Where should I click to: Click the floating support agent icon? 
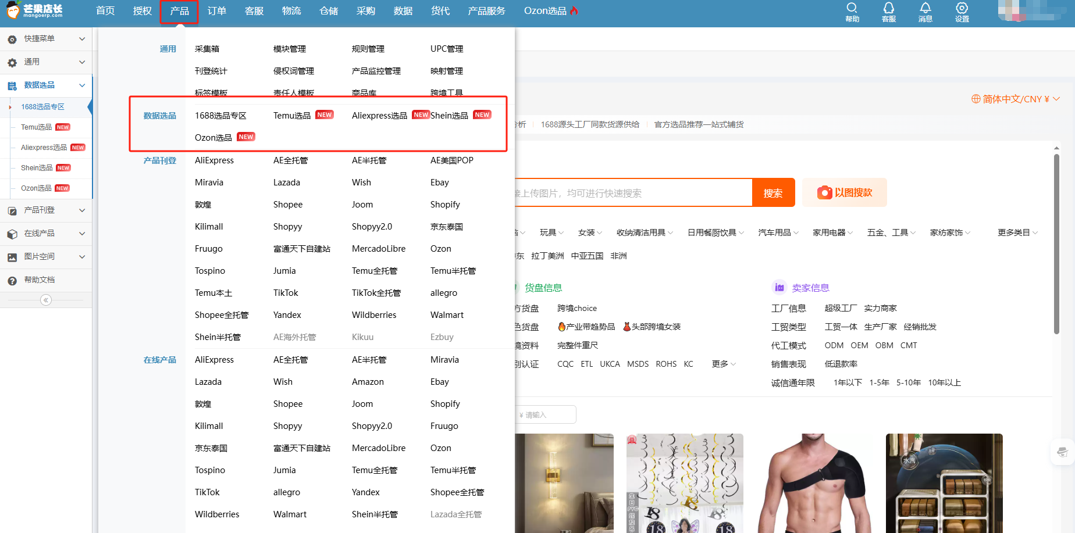click(x=1062, y=452)
